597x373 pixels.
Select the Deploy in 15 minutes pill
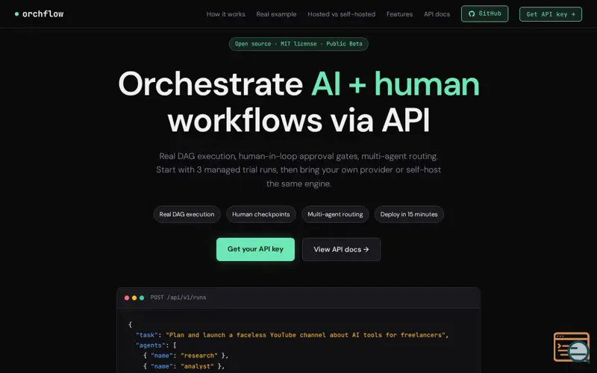pyautogui.click(x=409, y=214)
